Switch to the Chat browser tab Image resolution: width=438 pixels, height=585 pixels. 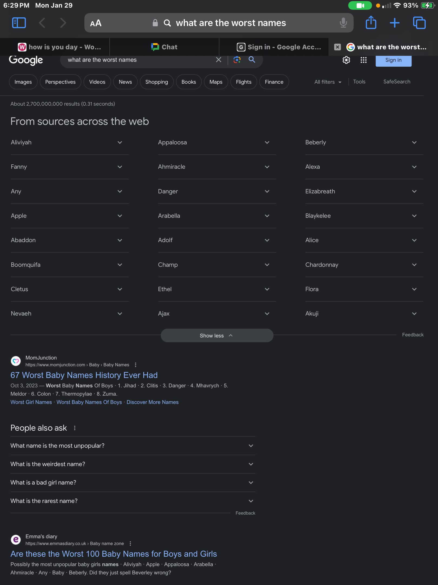point(164,47)
